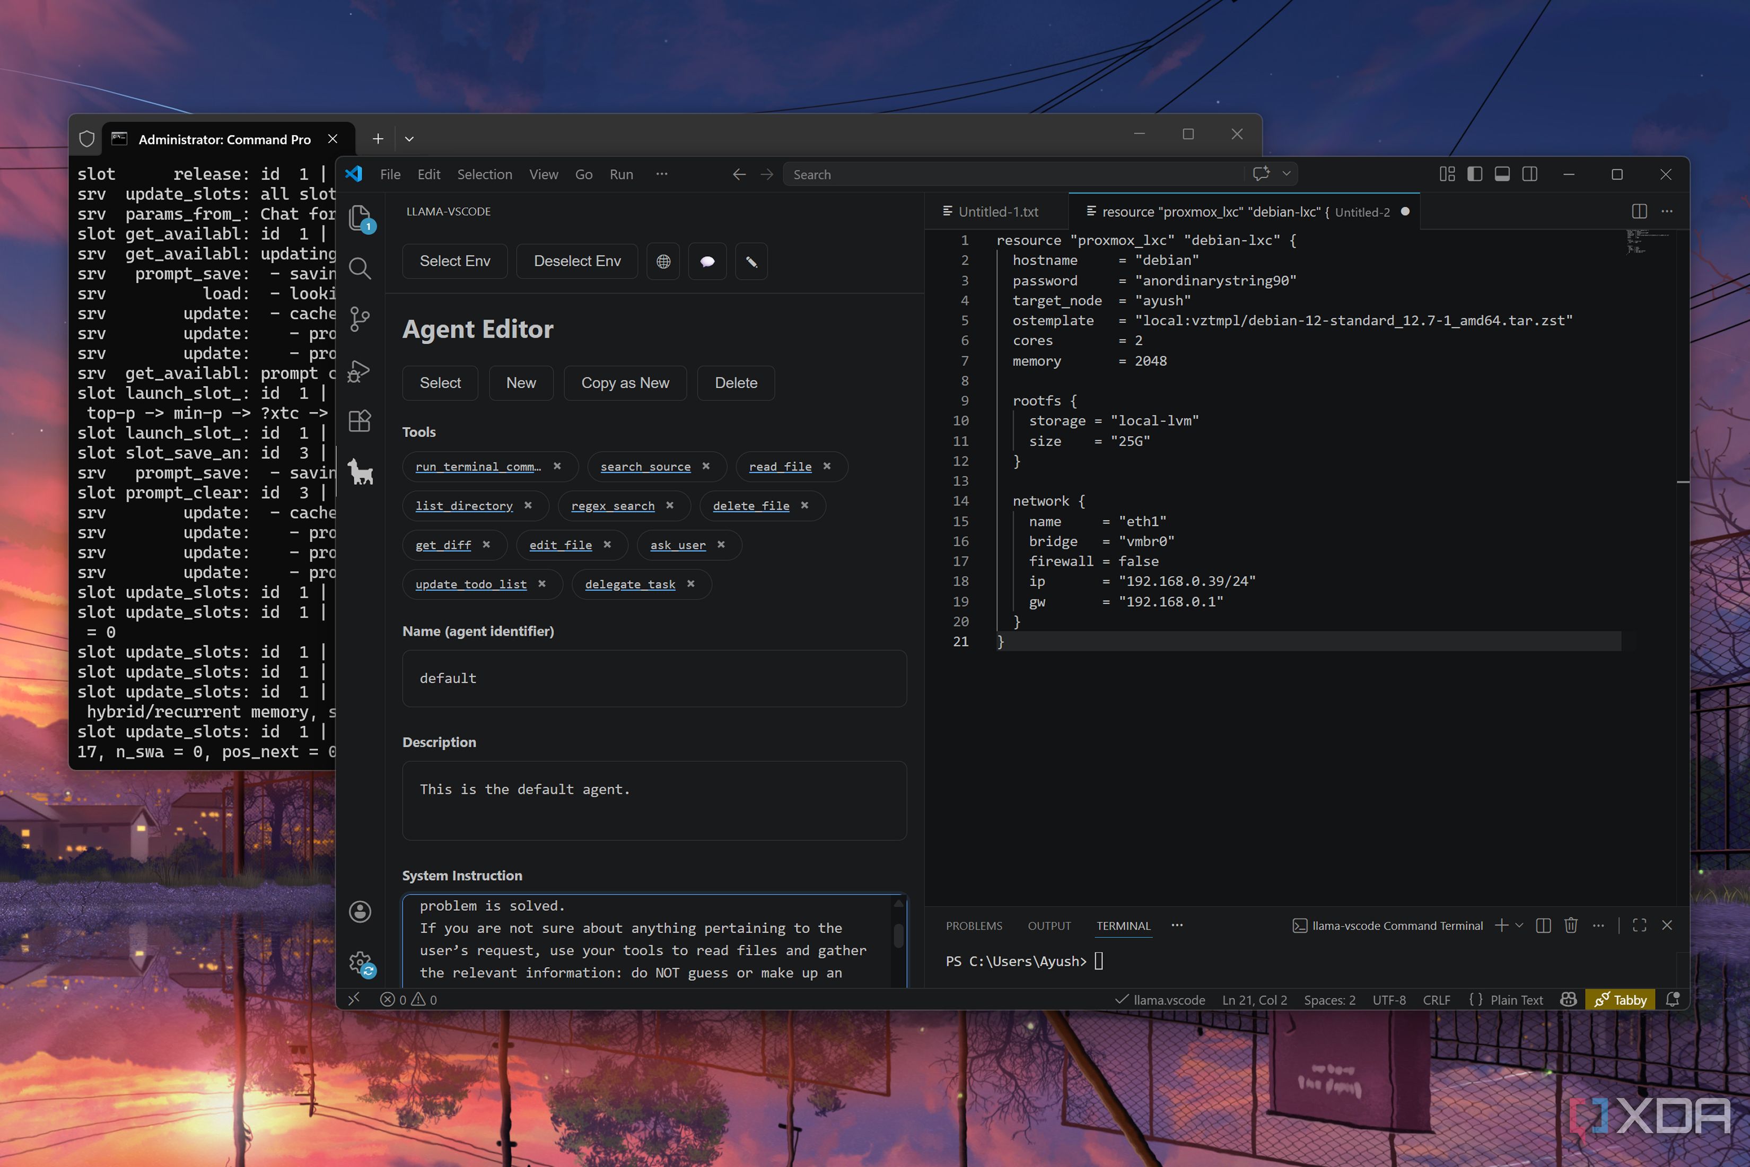Open the tab dropdown in Command Prompt window
Image resolution: width=1750 pixels, height=1167 pixels.
(409, 139)
